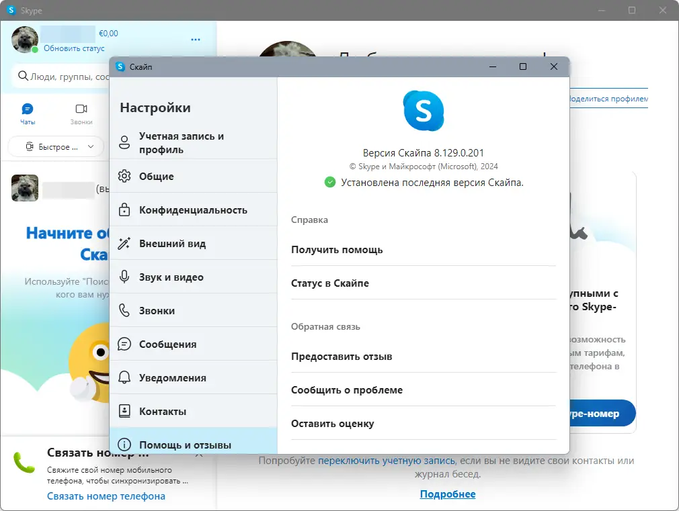
Task: Dismiss the Связать номер promo banner
Action: 200,453
